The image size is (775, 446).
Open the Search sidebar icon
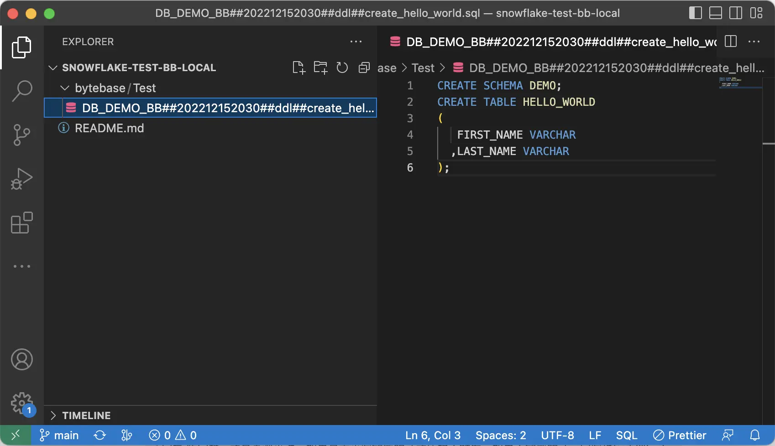21,91
